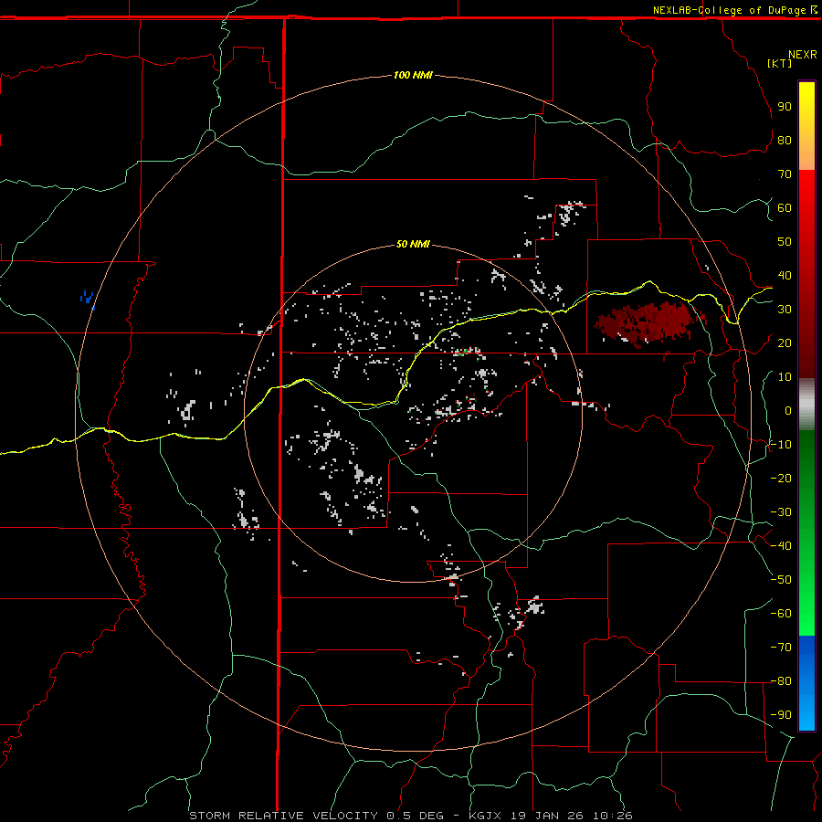Select the -80 value on velocity scale
This screenshot has height=822, width=822.
(781, 681)
